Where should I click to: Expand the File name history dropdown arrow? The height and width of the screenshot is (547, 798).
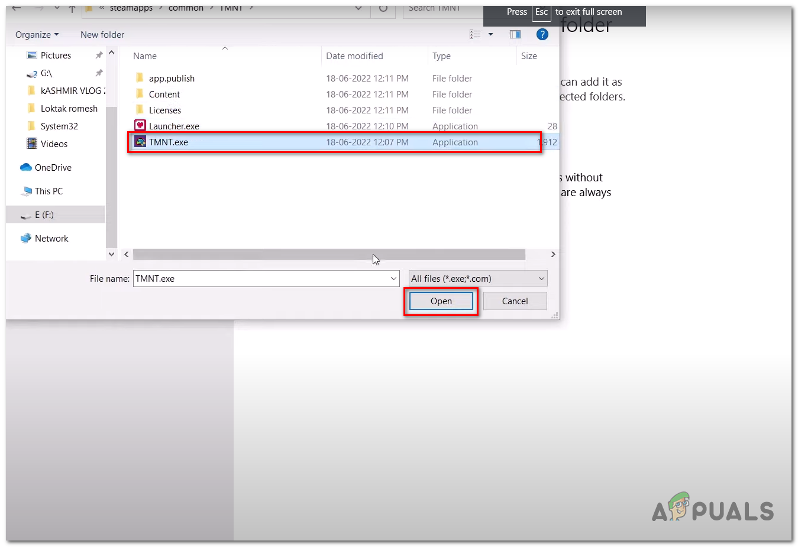393,278
